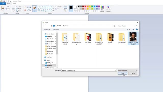
Task: Click the Up arrow in Open dialog
Action: 51,26
